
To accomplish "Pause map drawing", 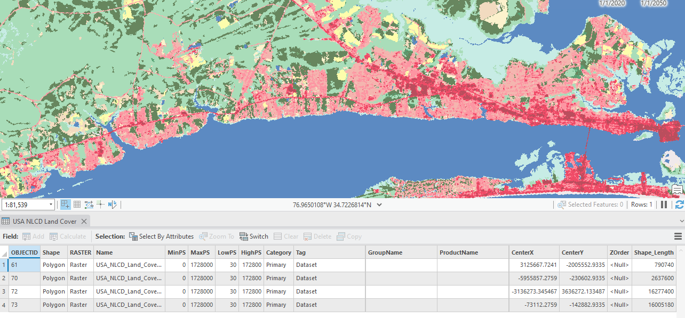I will (x=664, y=205).
